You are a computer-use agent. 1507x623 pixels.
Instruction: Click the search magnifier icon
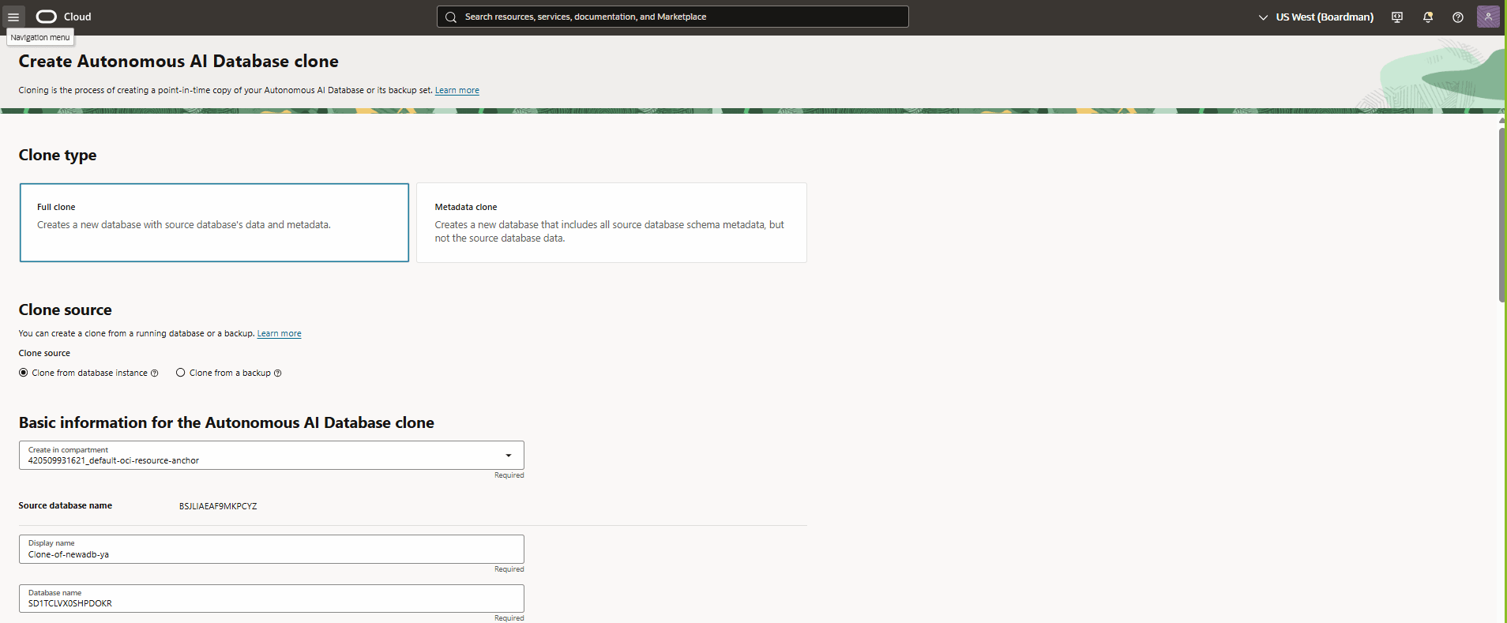(451, 17)
